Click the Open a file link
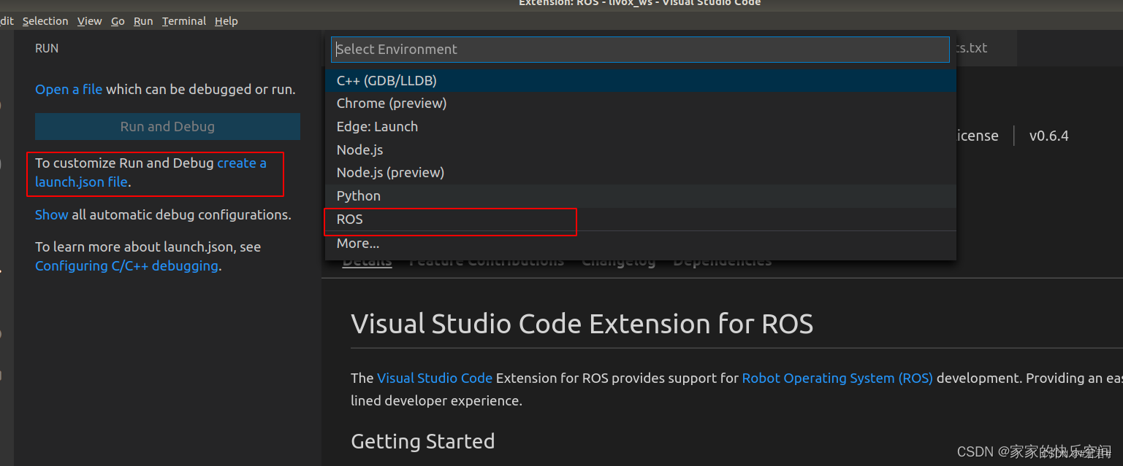The image size is (1123, 466). tap(69, 89)
